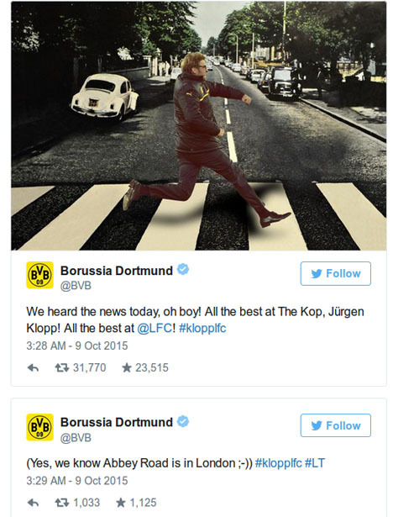Open #klopplfc hashtag in second tweet
This screenshot has width=393, height=517.
pyautogui.click(x=278, y=463)
